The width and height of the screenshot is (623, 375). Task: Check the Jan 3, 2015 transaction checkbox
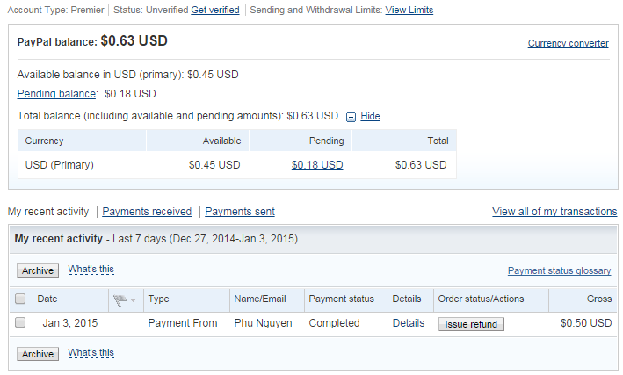click(x=20, y=323)
